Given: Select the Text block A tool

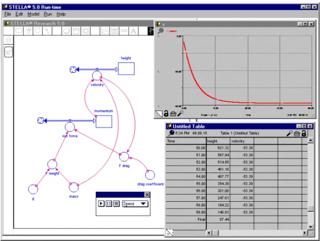Looking at the screenshot, I should [134, 31].
